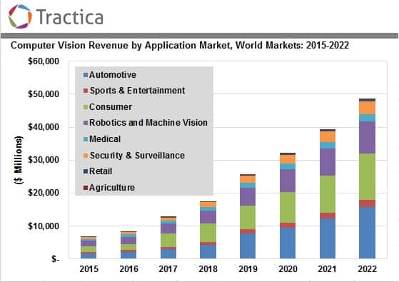Click the Tractica circular logo icon
Image resolution: width=399 pixels, height=282 pixels.
pos(20,16)
